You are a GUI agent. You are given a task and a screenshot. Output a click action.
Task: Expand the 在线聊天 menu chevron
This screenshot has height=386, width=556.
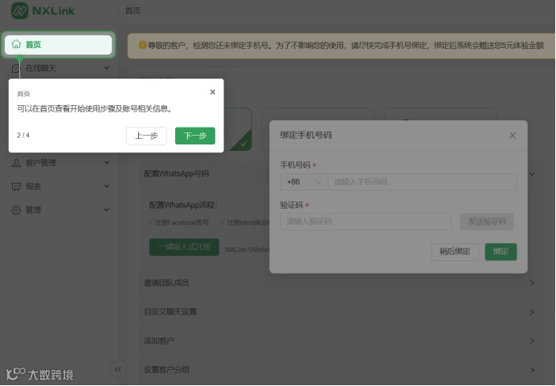(106, 68)
